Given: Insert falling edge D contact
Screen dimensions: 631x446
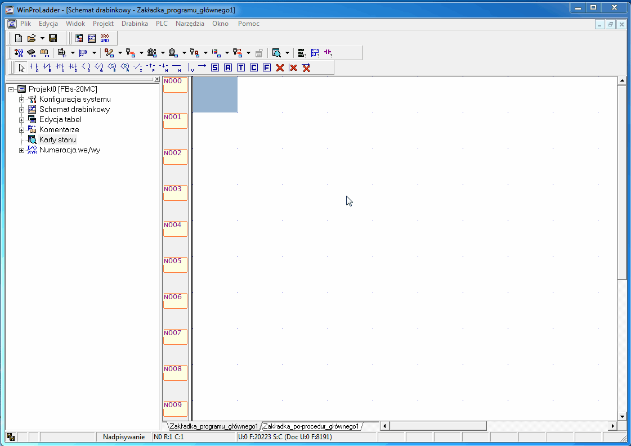Looking at the screenshot, I should pos(73,67).
